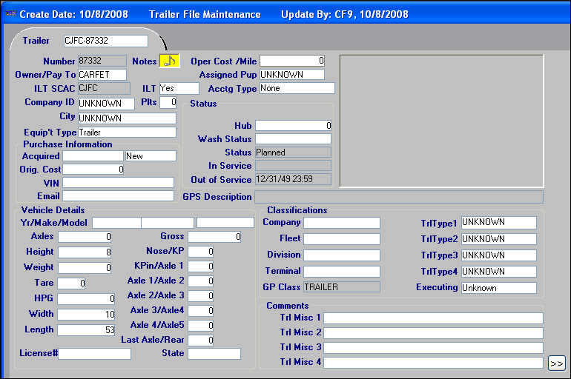The height and width of the screenshot is (379, 571).
Task: Click the Company ID field
Action: 106,104
